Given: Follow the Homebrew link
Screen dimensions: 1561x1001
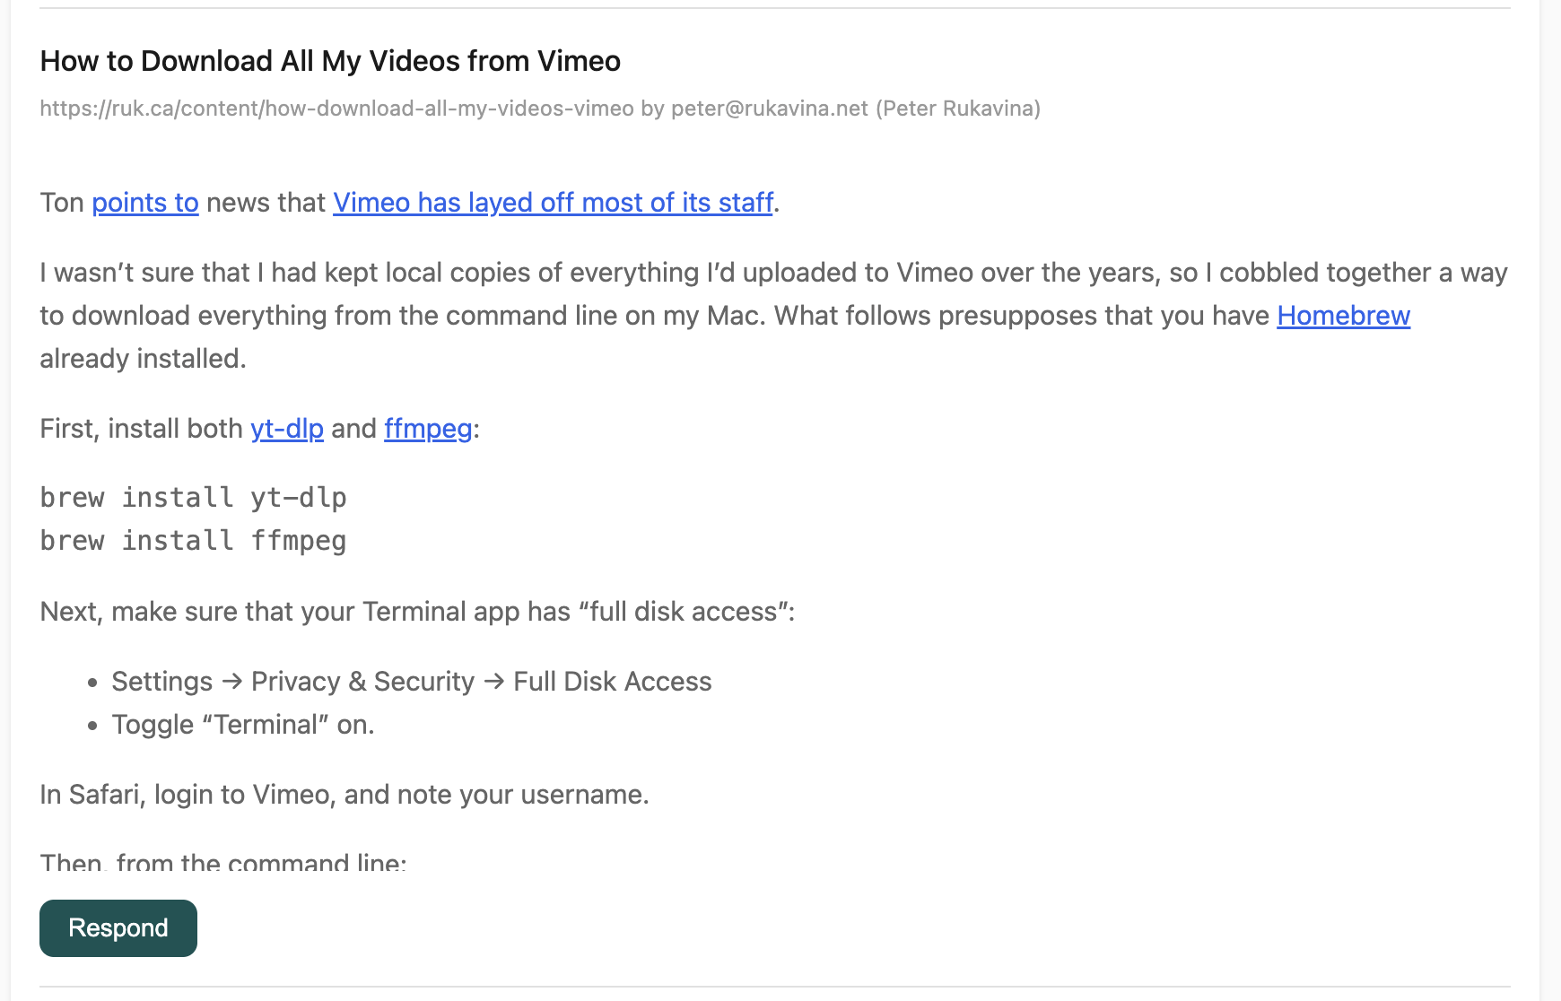Looking at the screenshot, I should click(x=1343, y=316).
